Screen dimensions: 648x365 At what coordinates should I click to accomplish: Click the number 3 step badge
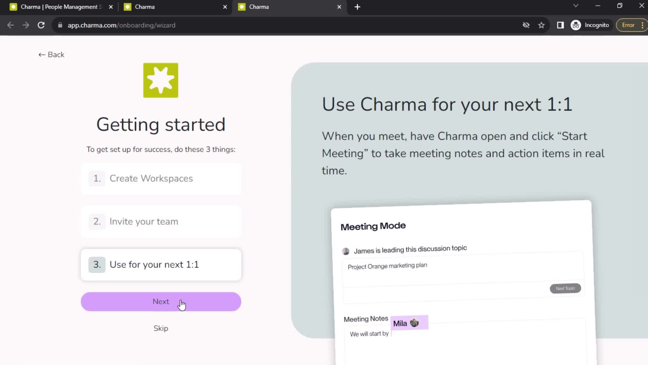[x=97, y=265]
